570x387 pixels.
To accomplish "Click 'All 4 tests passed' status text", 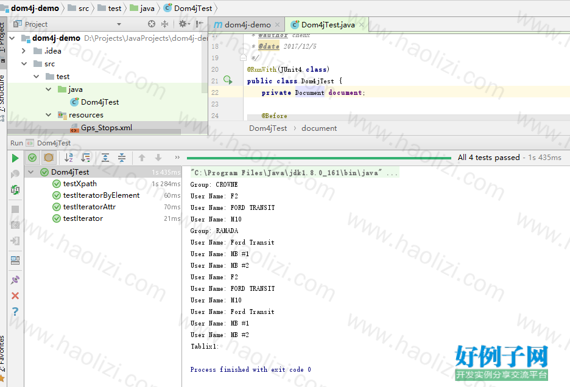I will 488,158.
